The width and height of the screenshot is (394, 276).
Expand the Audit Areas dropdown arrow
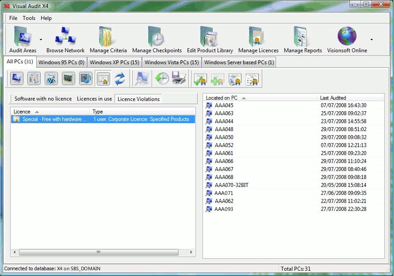pyautogui.click(x=41, y=39)
